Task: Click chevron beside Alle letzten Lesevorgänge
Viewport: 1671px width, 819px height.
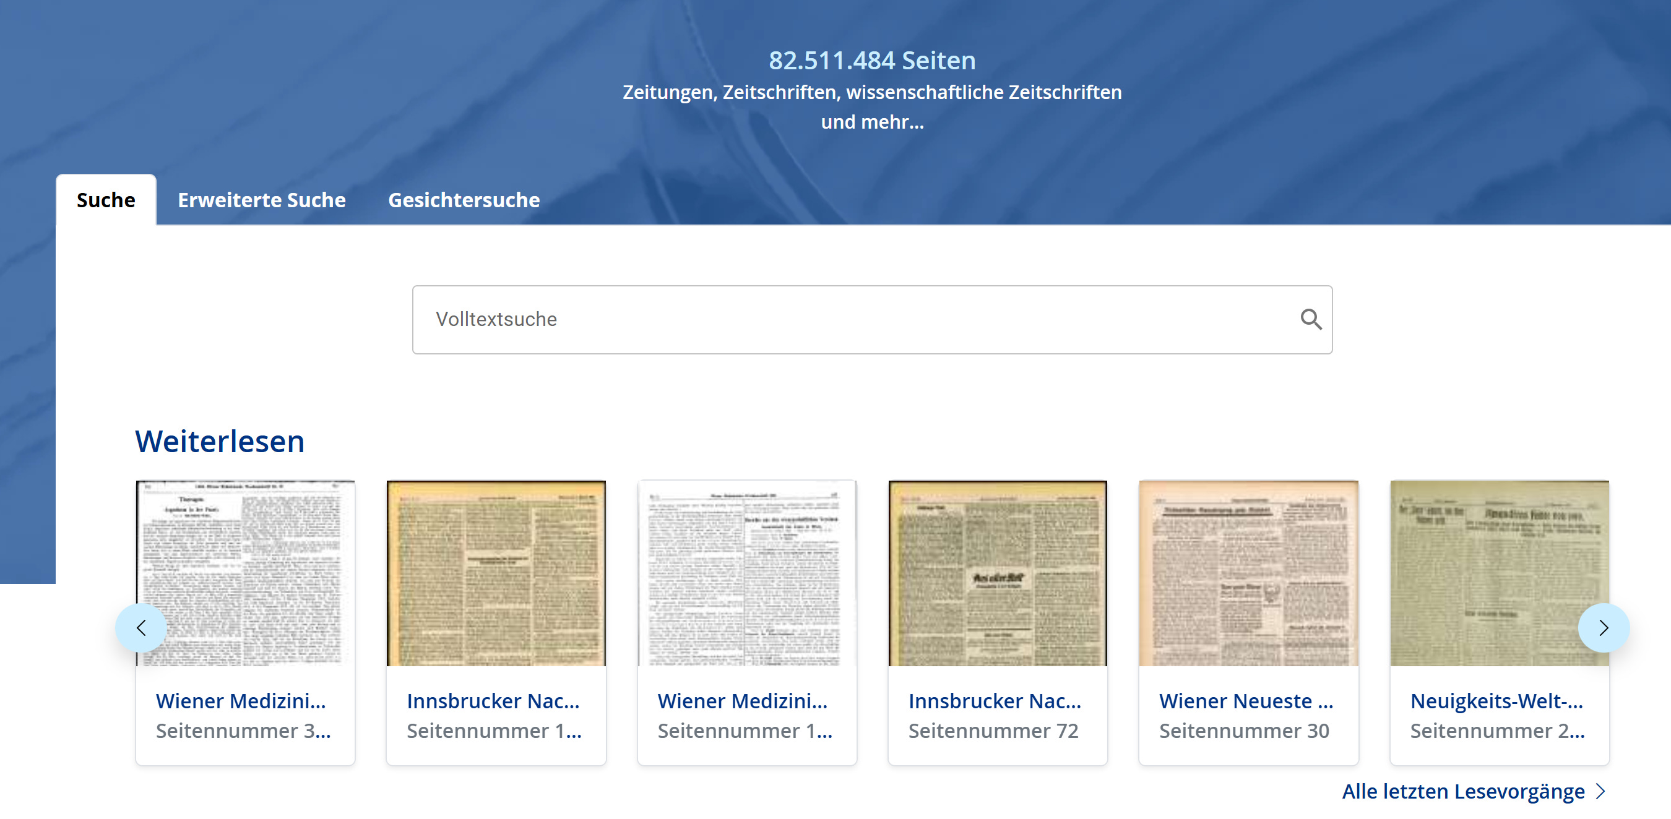Action: [1600, 791]
